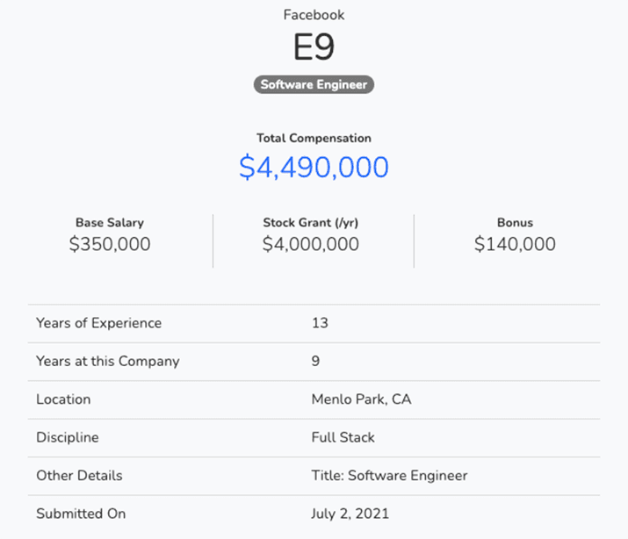The image size is (628, 539).
Task: Click the E9 level heading
Action: 314,48
